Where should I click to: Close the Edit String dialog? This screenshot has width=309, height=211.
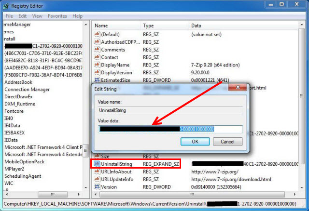[235, 89]
